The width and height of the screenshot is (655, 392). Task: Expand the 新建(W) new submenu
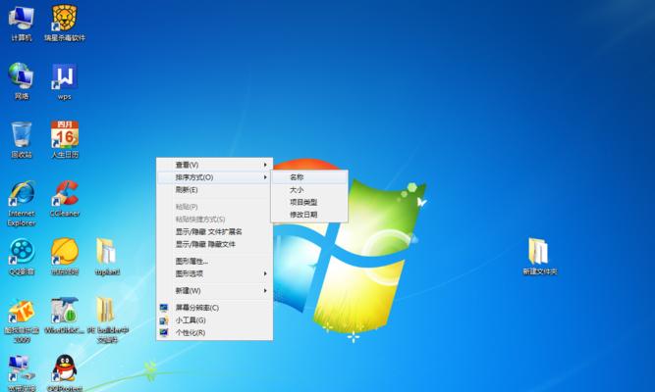(x=215, y=291)
